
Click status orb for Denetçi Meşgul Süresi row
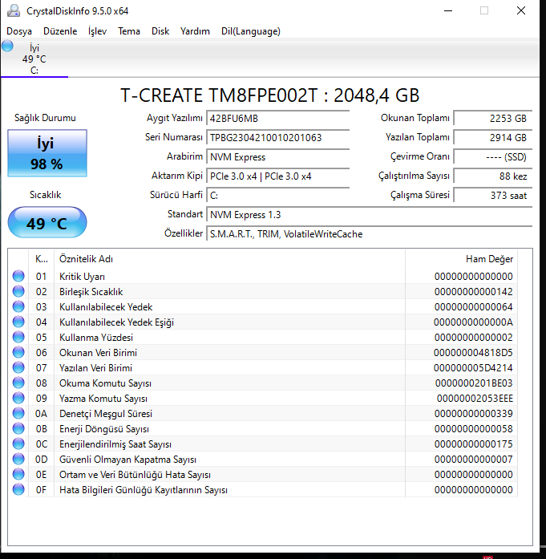click(x=18, y=413)
